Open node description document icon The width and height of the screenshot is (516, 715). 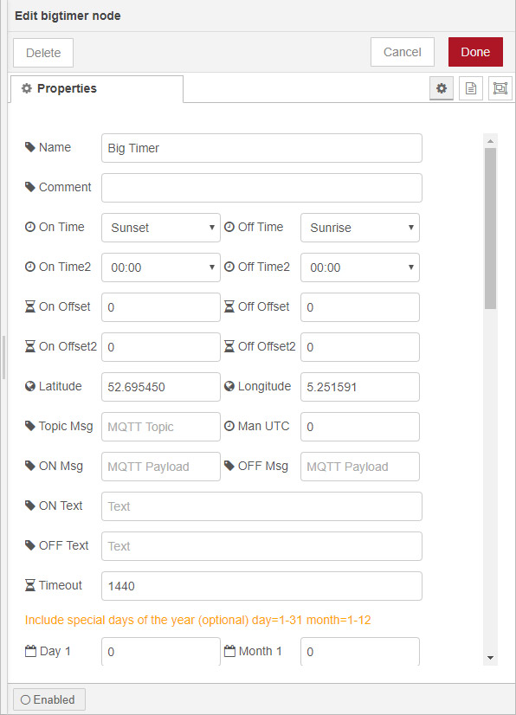click(470, 88)
